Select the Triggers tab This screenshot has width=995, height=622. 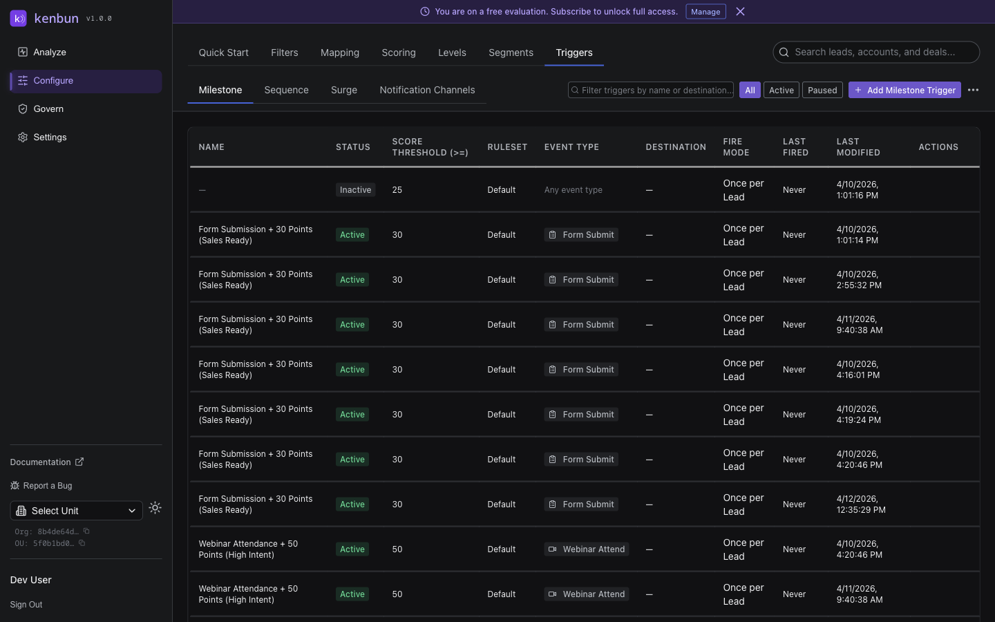[574, 53]
